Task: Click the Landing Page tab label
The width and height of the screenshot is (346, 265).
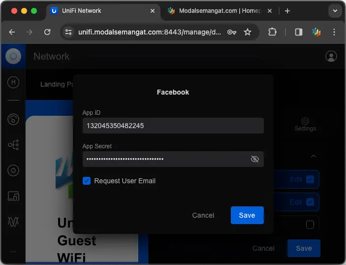Action: (x=57, y=84)
